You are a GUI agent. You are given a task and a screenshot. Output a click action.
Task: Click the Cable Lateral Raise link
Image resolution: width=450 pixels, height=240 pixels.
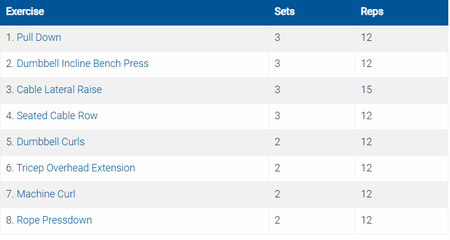coord(59,90)
